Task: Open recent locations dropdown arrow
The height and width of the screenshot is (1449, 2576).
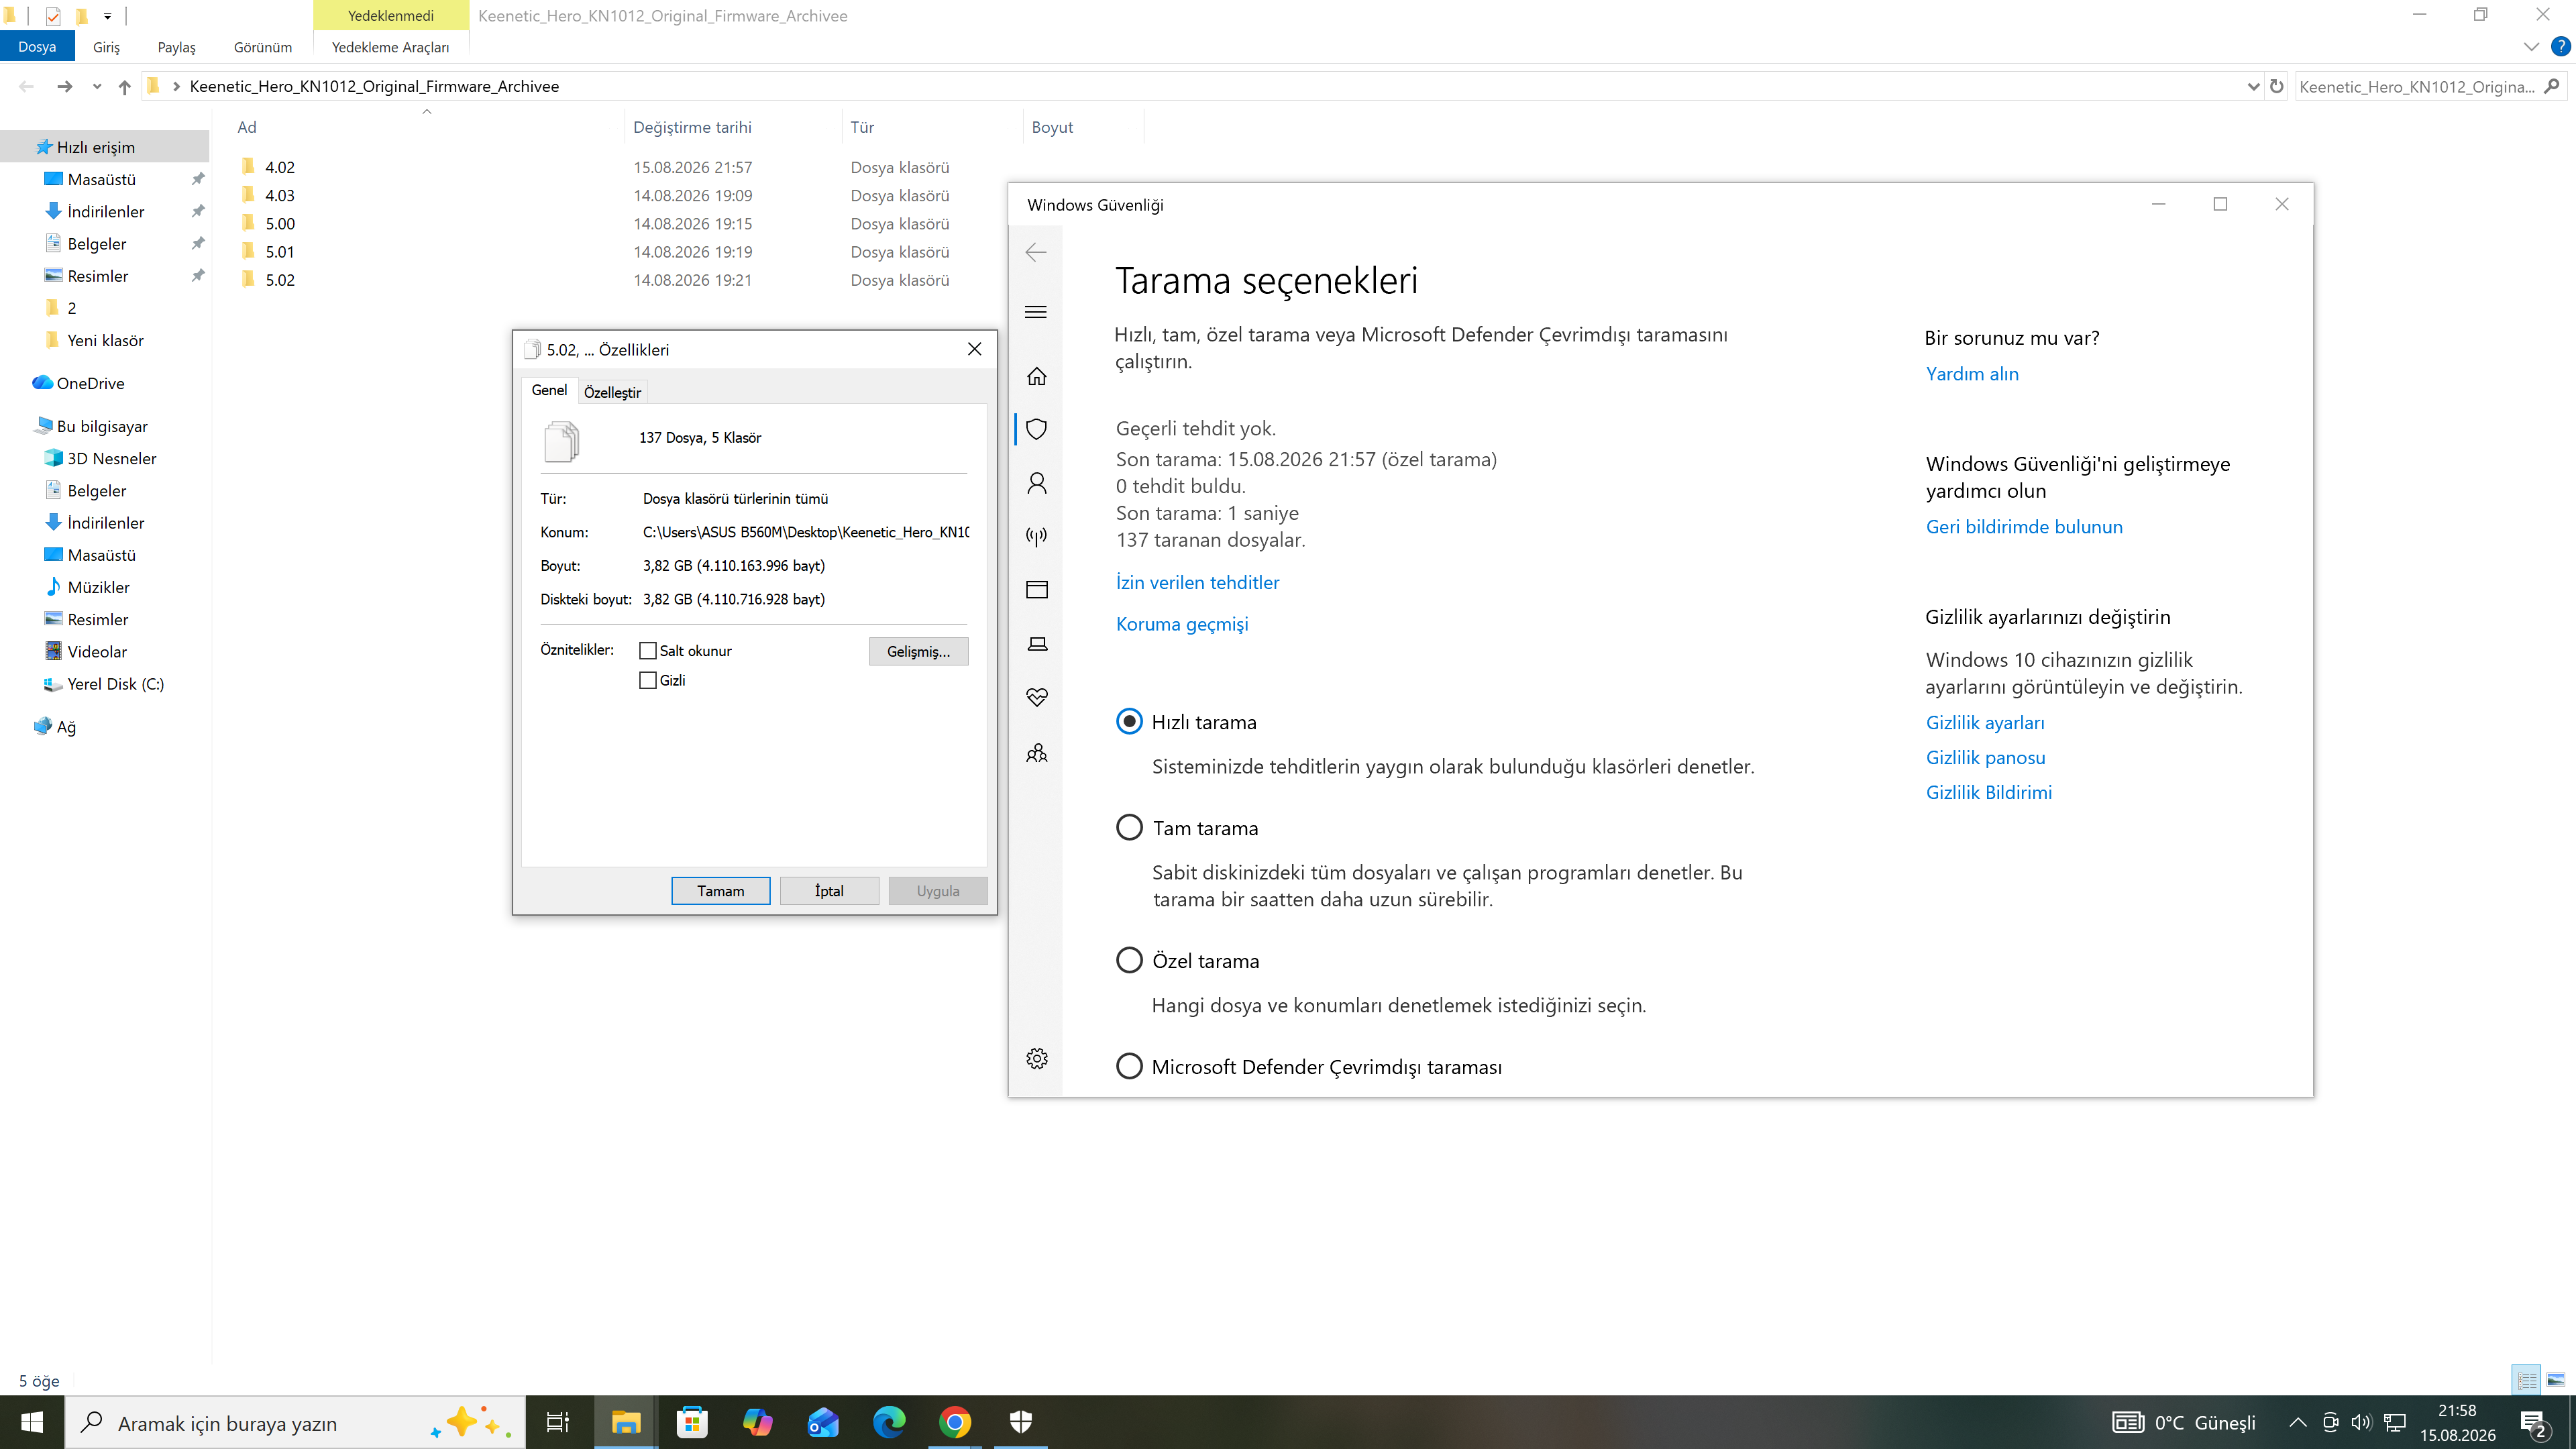Action: [x=97, y=87]
